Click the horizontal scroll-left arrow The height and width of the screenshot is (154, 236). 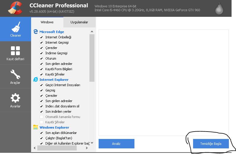pyautogui.click(x=35, y=148)
